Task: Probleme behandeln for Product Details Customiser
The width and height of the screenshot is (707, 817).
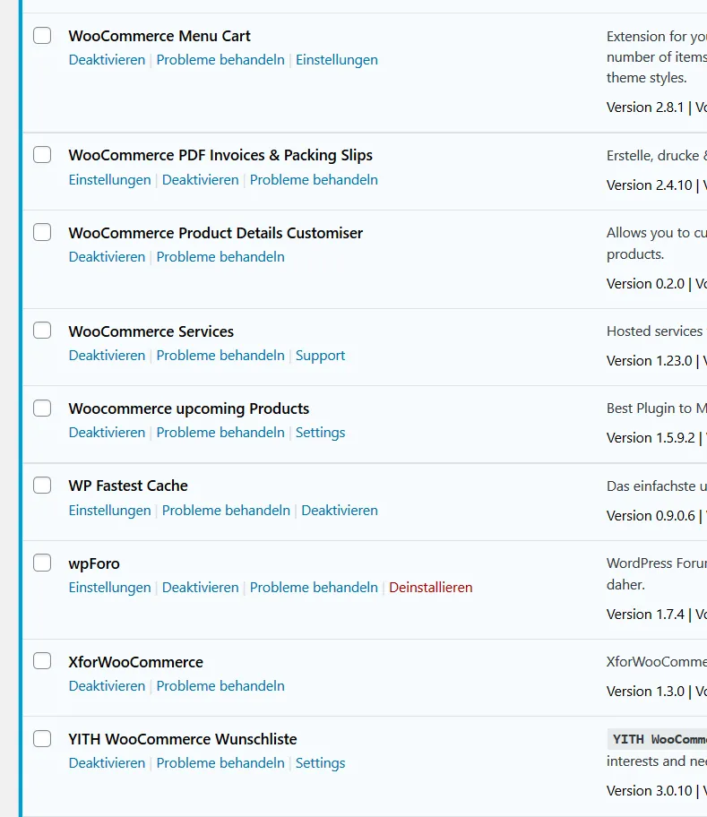Action: [x=220, y=257]
